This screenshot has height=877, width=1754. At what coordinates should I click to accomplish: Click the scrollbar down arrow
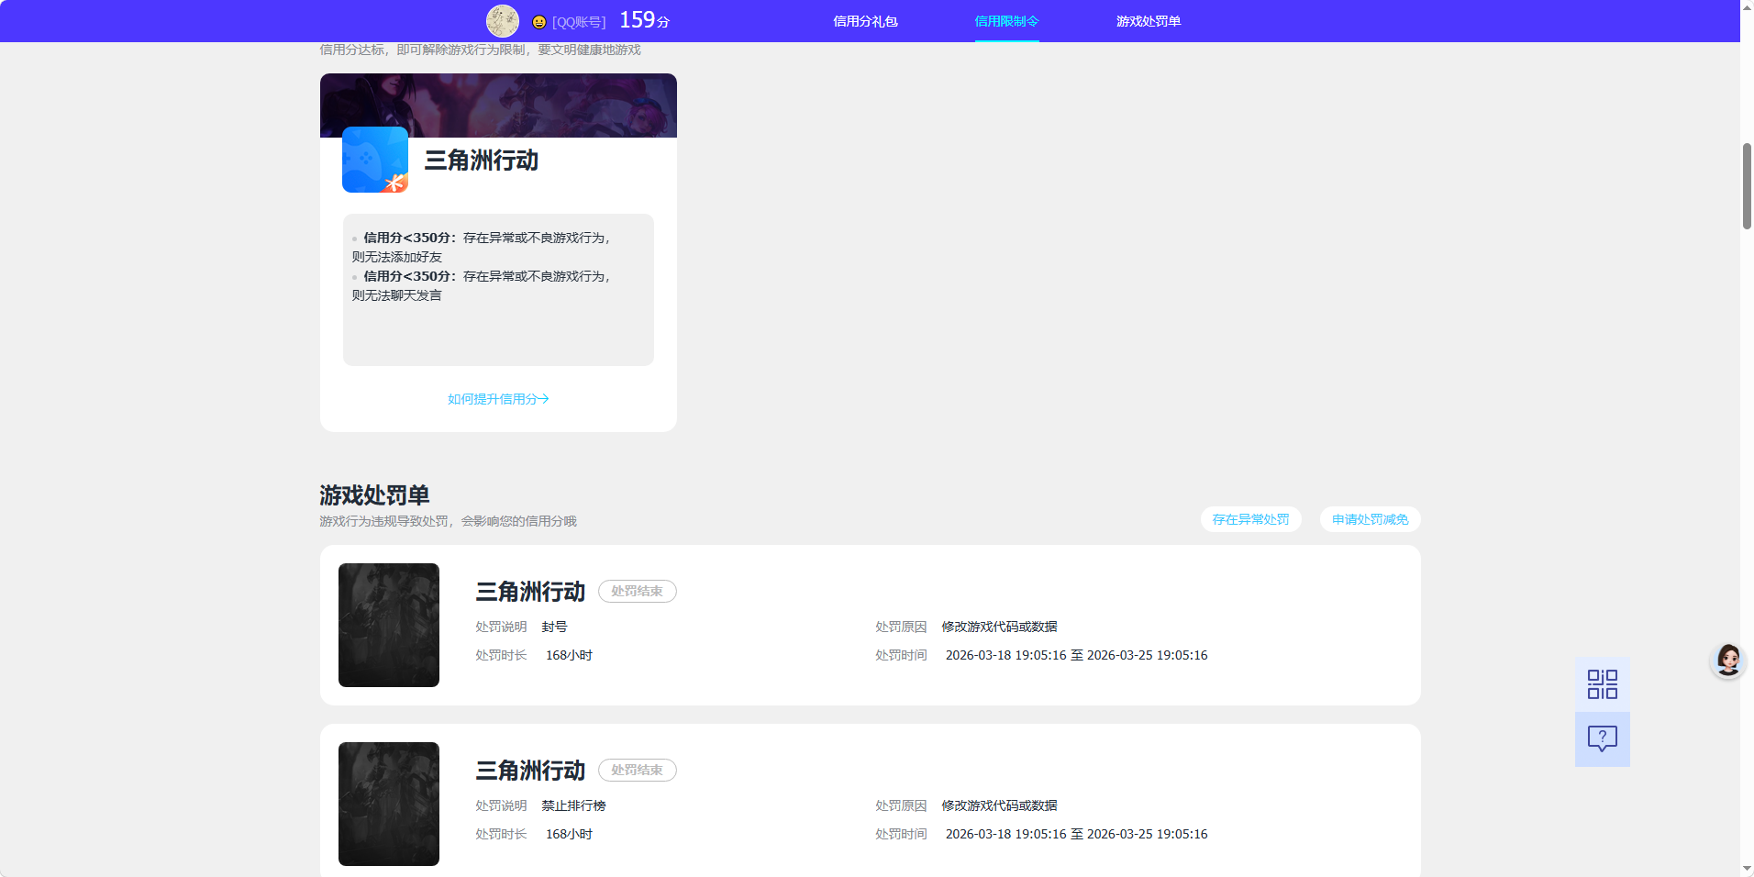click(1747, 869)
